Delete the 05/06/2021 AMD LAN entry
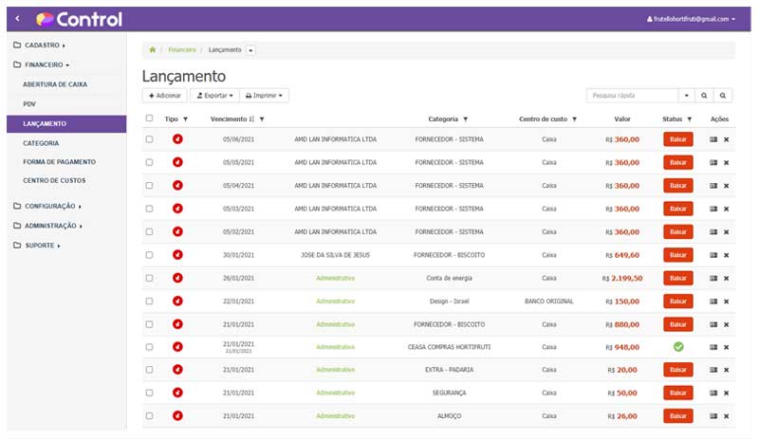 [x=726, y=139]
